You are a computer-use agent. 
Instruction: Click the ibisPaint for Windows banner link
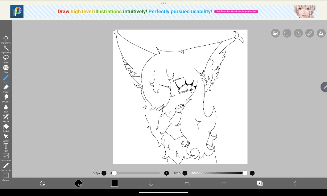tap(236, 11)
